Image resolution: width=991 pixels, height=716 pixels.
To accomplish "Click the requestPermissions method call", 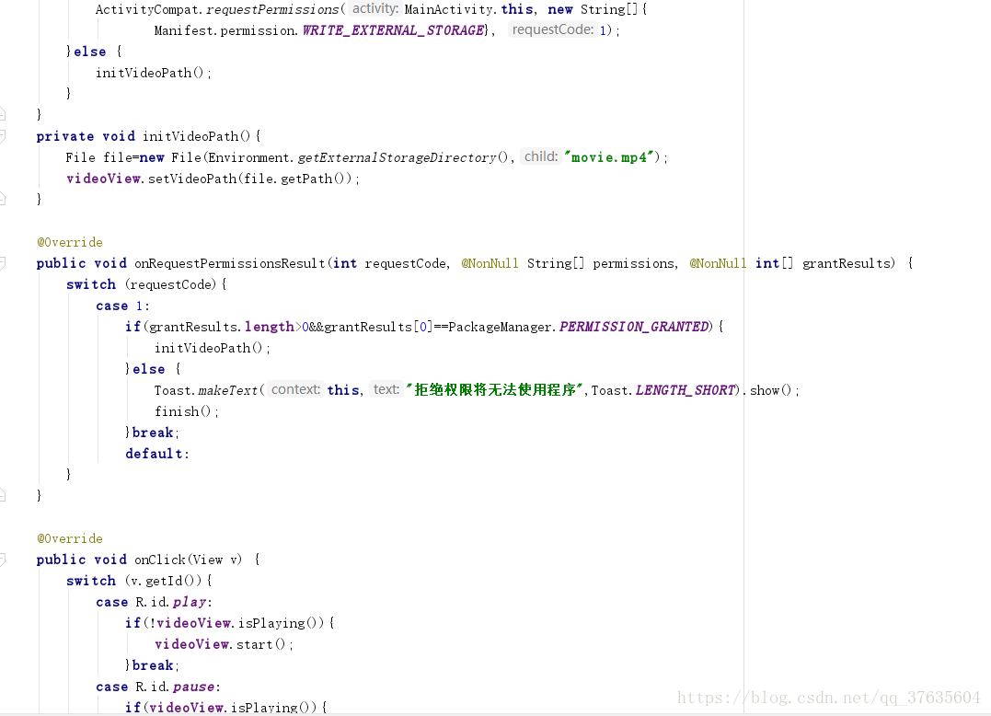I will 272,9.
